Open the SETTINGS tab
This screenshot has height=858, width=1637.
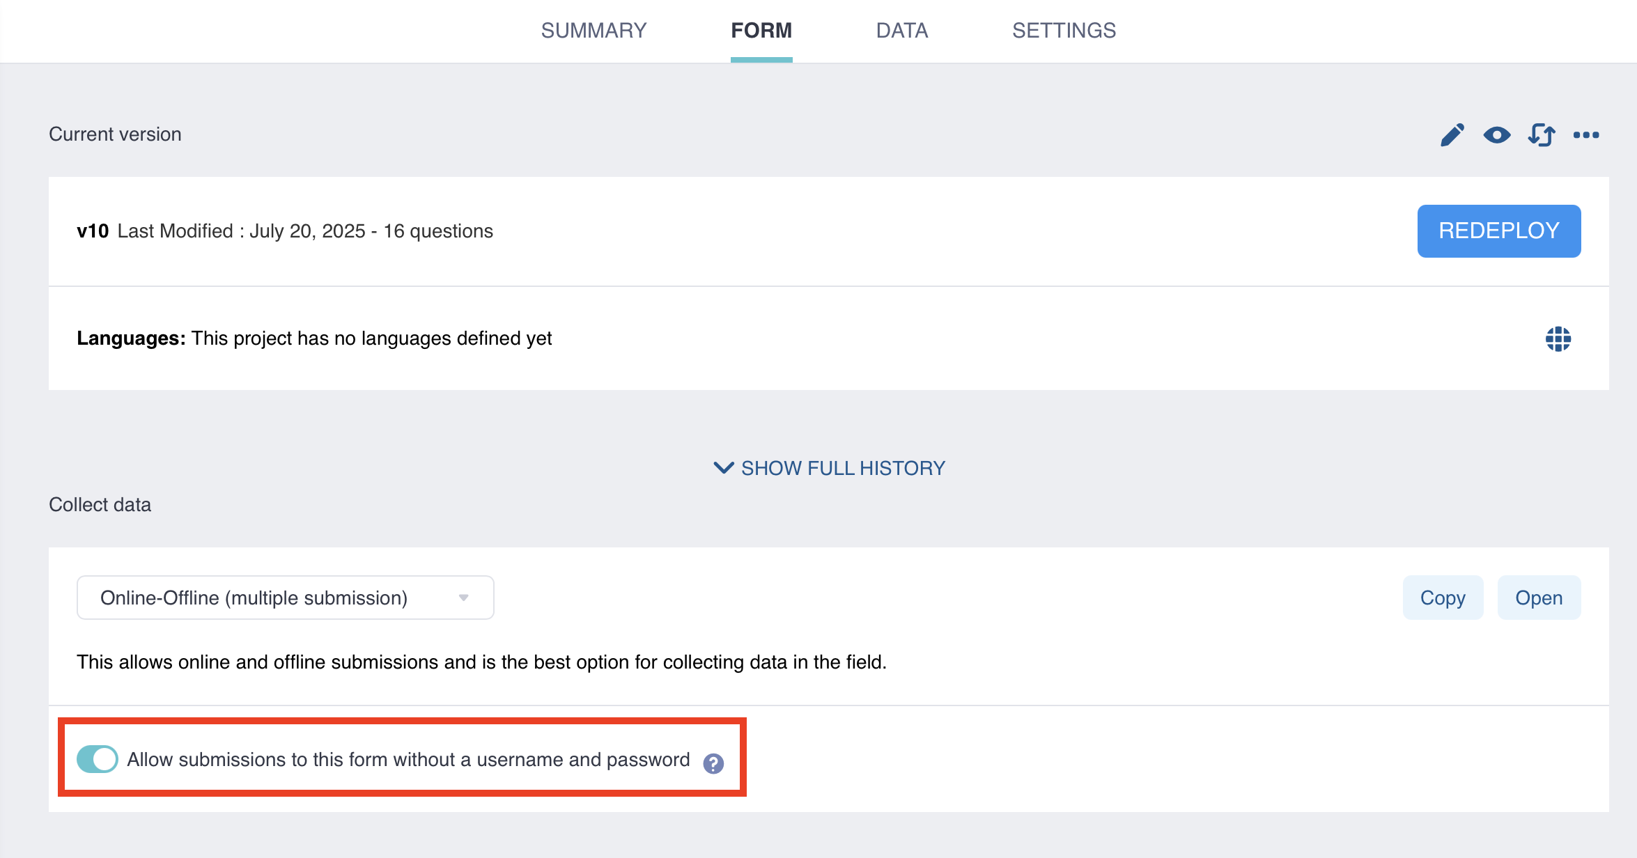point(1064,31)
